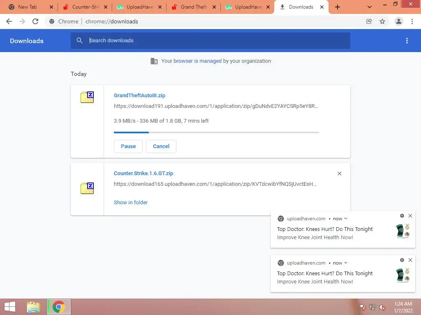
Task: Click the download191.uploadhaven.com source URL
Action: [x=216, y=106]
